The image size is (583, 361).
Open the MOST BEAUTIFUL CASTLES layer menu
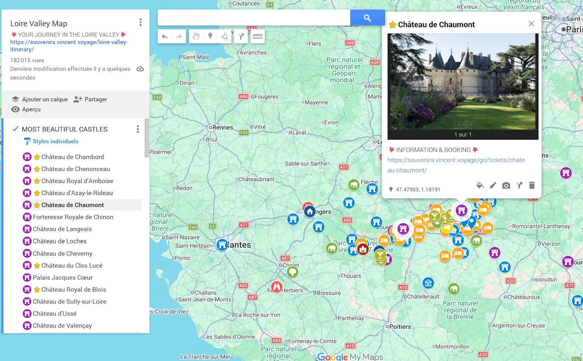click(x=138, y=129)
